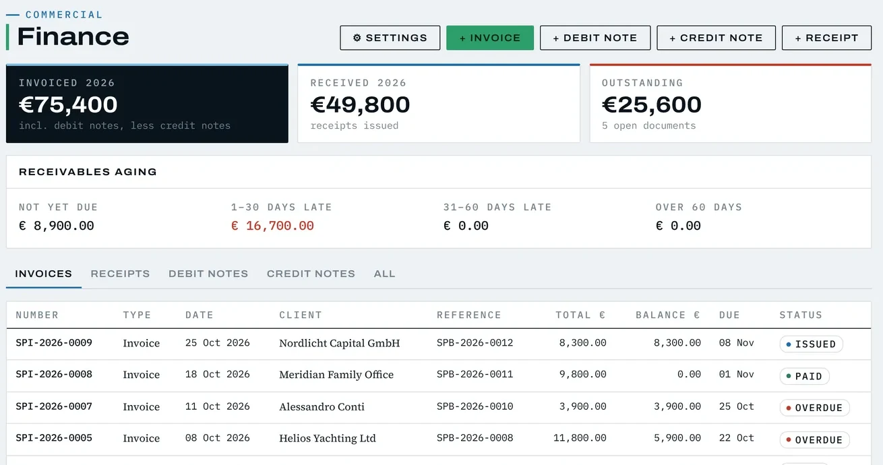Open the Debit Notes tab
The height and width of the screenshot is (465, 883).
point(208,274)
